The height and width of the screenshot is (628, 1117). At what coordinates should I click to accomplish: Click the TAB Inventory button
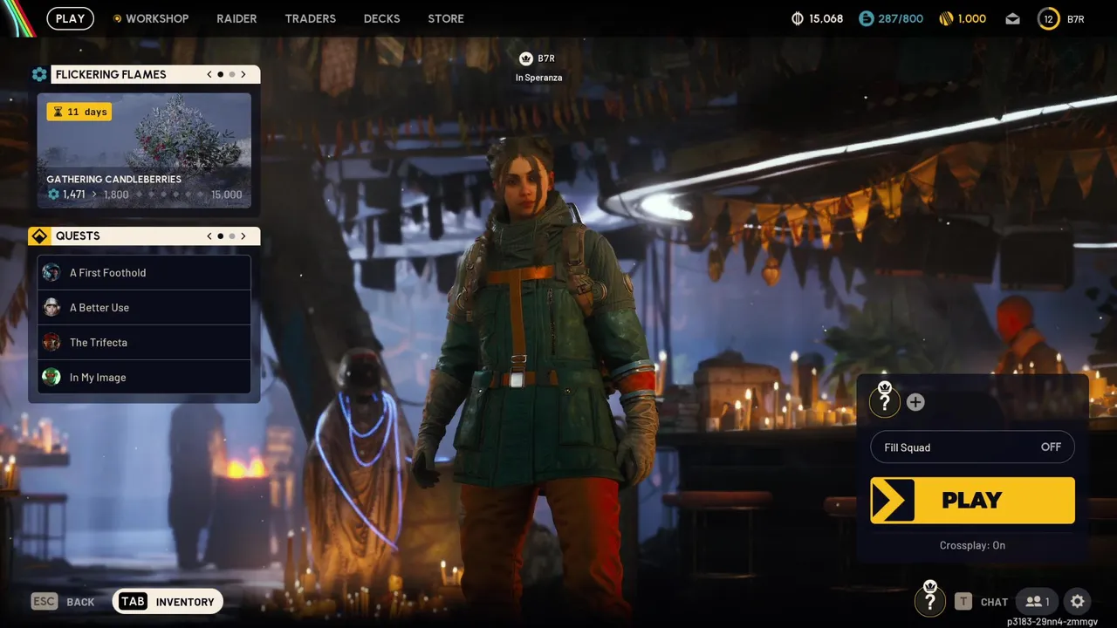[168, 601]
